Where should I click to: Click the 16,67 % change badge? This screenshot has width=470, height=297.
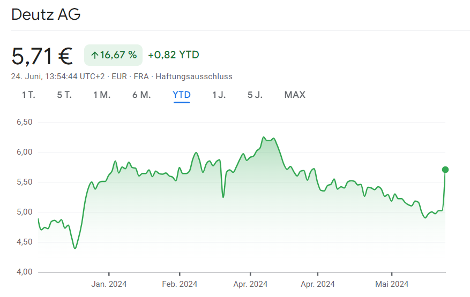[113, 55]
